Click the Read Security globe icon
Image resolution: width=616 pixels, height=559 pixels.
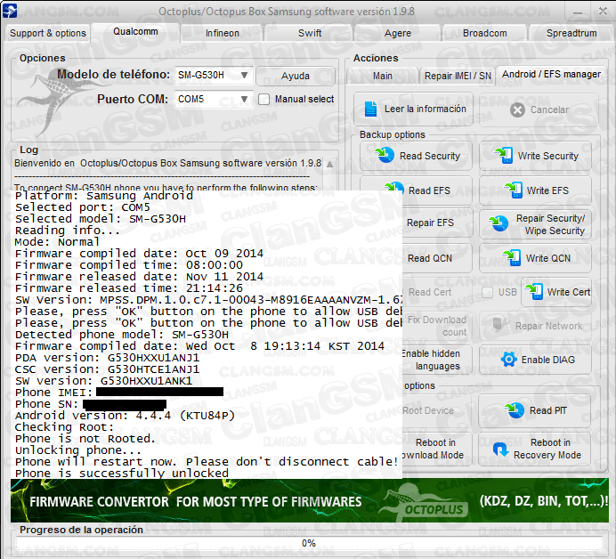click(x=385, y=155)
